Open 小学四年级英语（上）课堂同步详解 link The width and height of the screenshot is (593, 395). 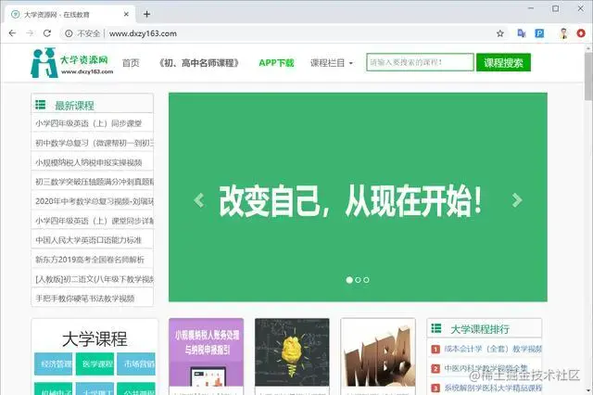click(x=93, y=221)
